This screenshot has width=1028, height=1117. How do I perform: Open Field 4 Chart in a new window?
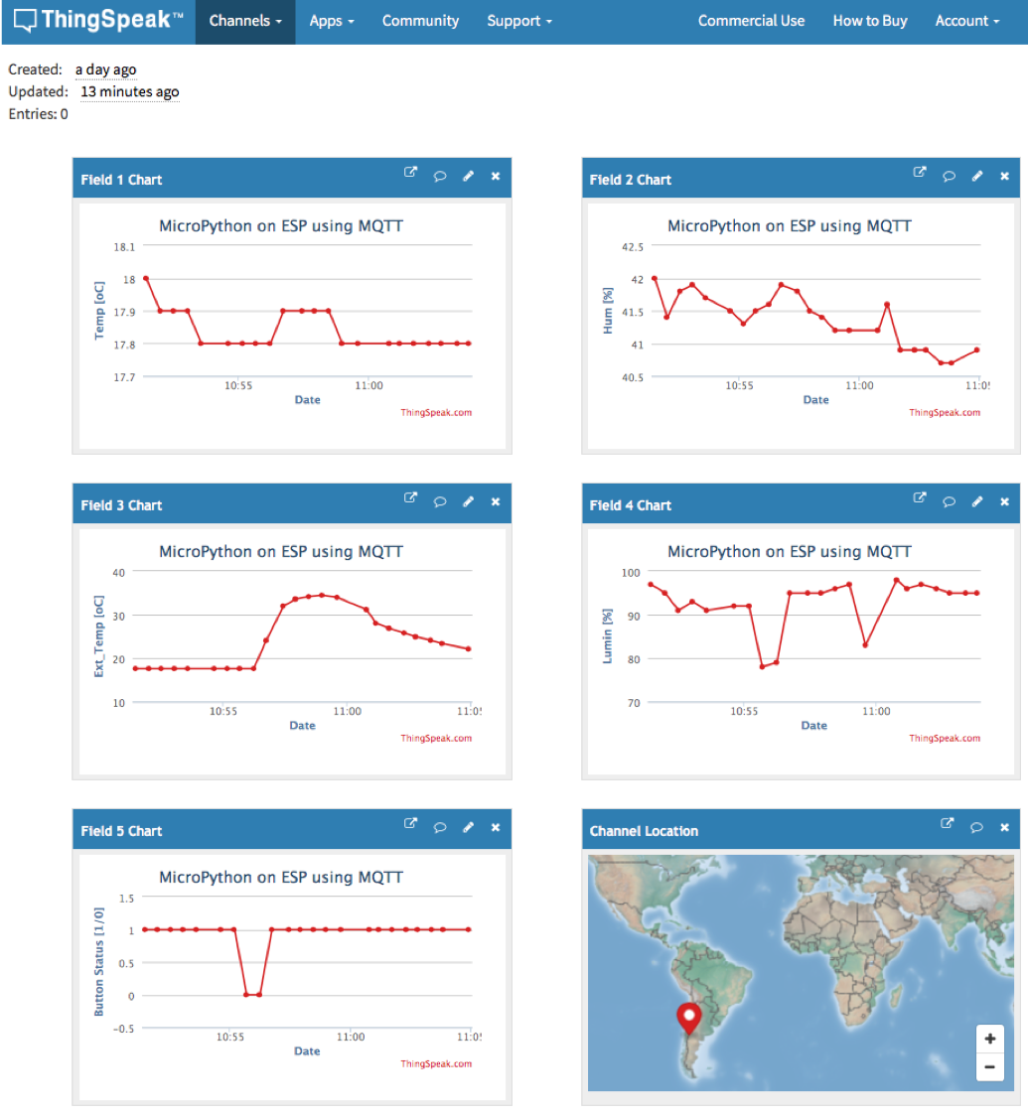pos(919,497)
